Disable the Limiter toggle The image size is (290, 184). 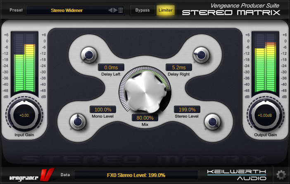(x=166, y=10)
